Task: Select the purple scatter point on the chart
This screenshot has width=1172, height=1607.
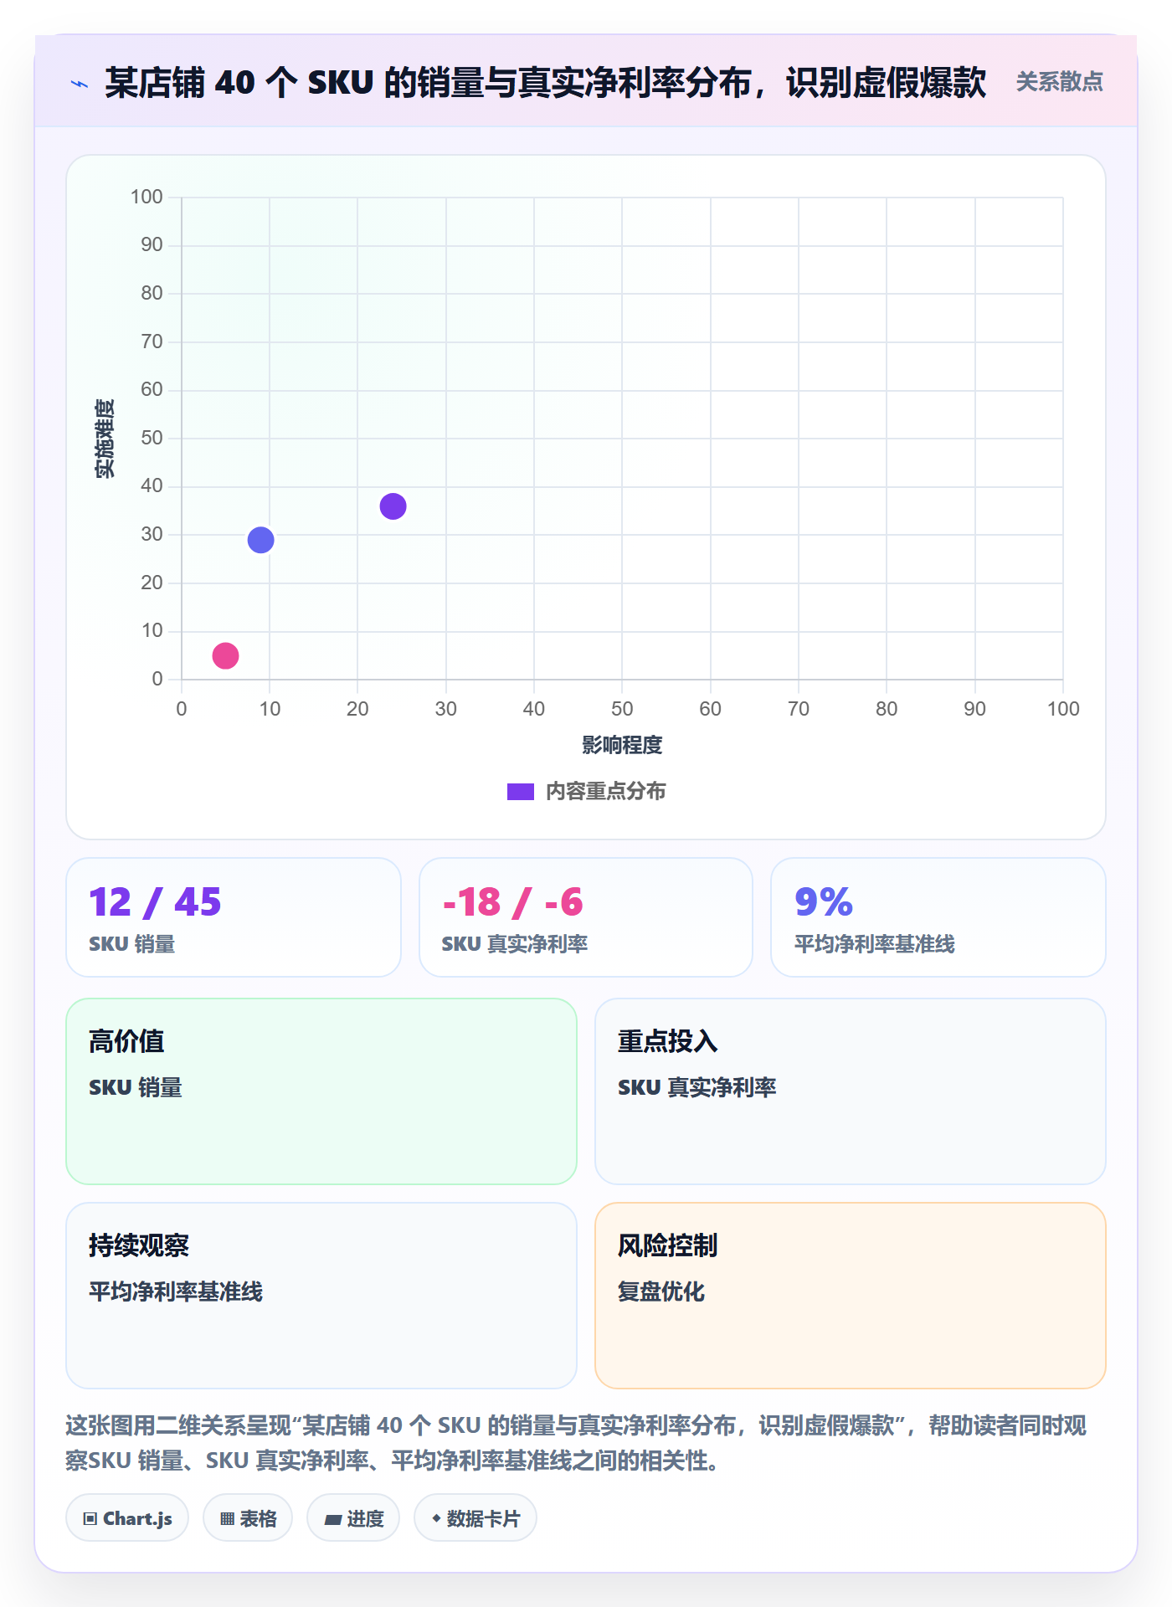Action: (x=393, y=506)
